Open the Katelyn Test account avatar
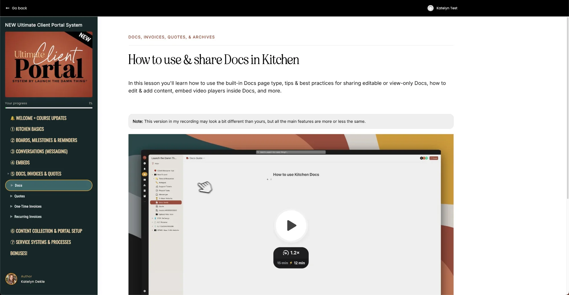 tap(430, 8)
